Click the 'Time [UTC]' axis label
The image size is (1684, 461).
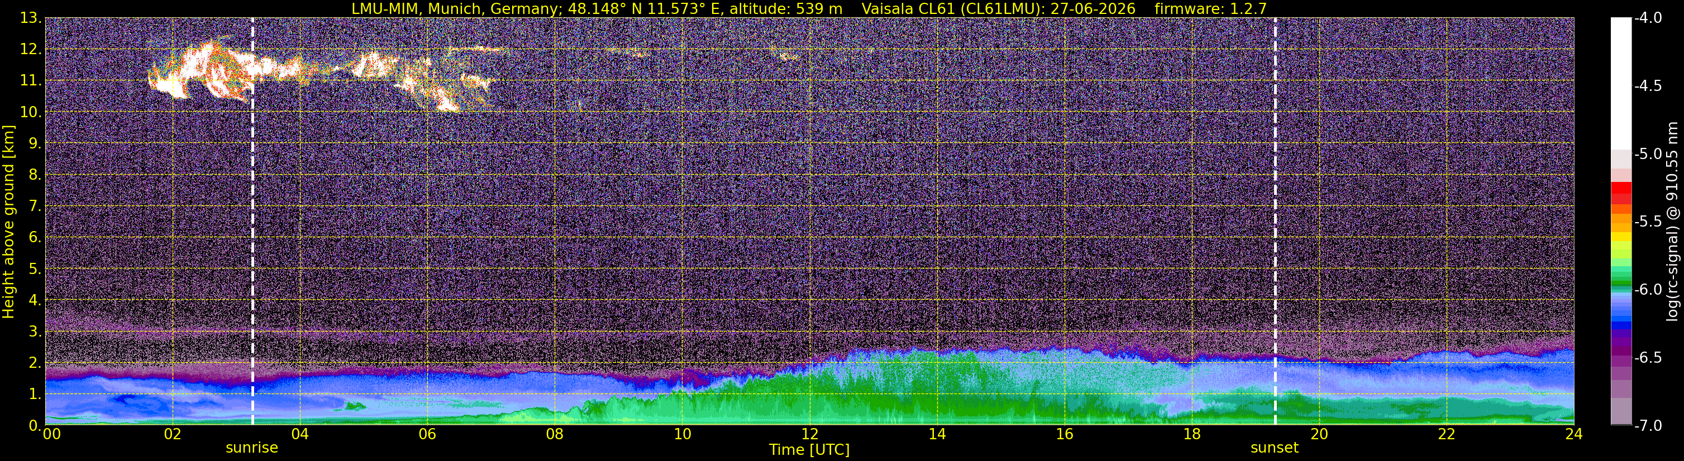click(809, 450)
